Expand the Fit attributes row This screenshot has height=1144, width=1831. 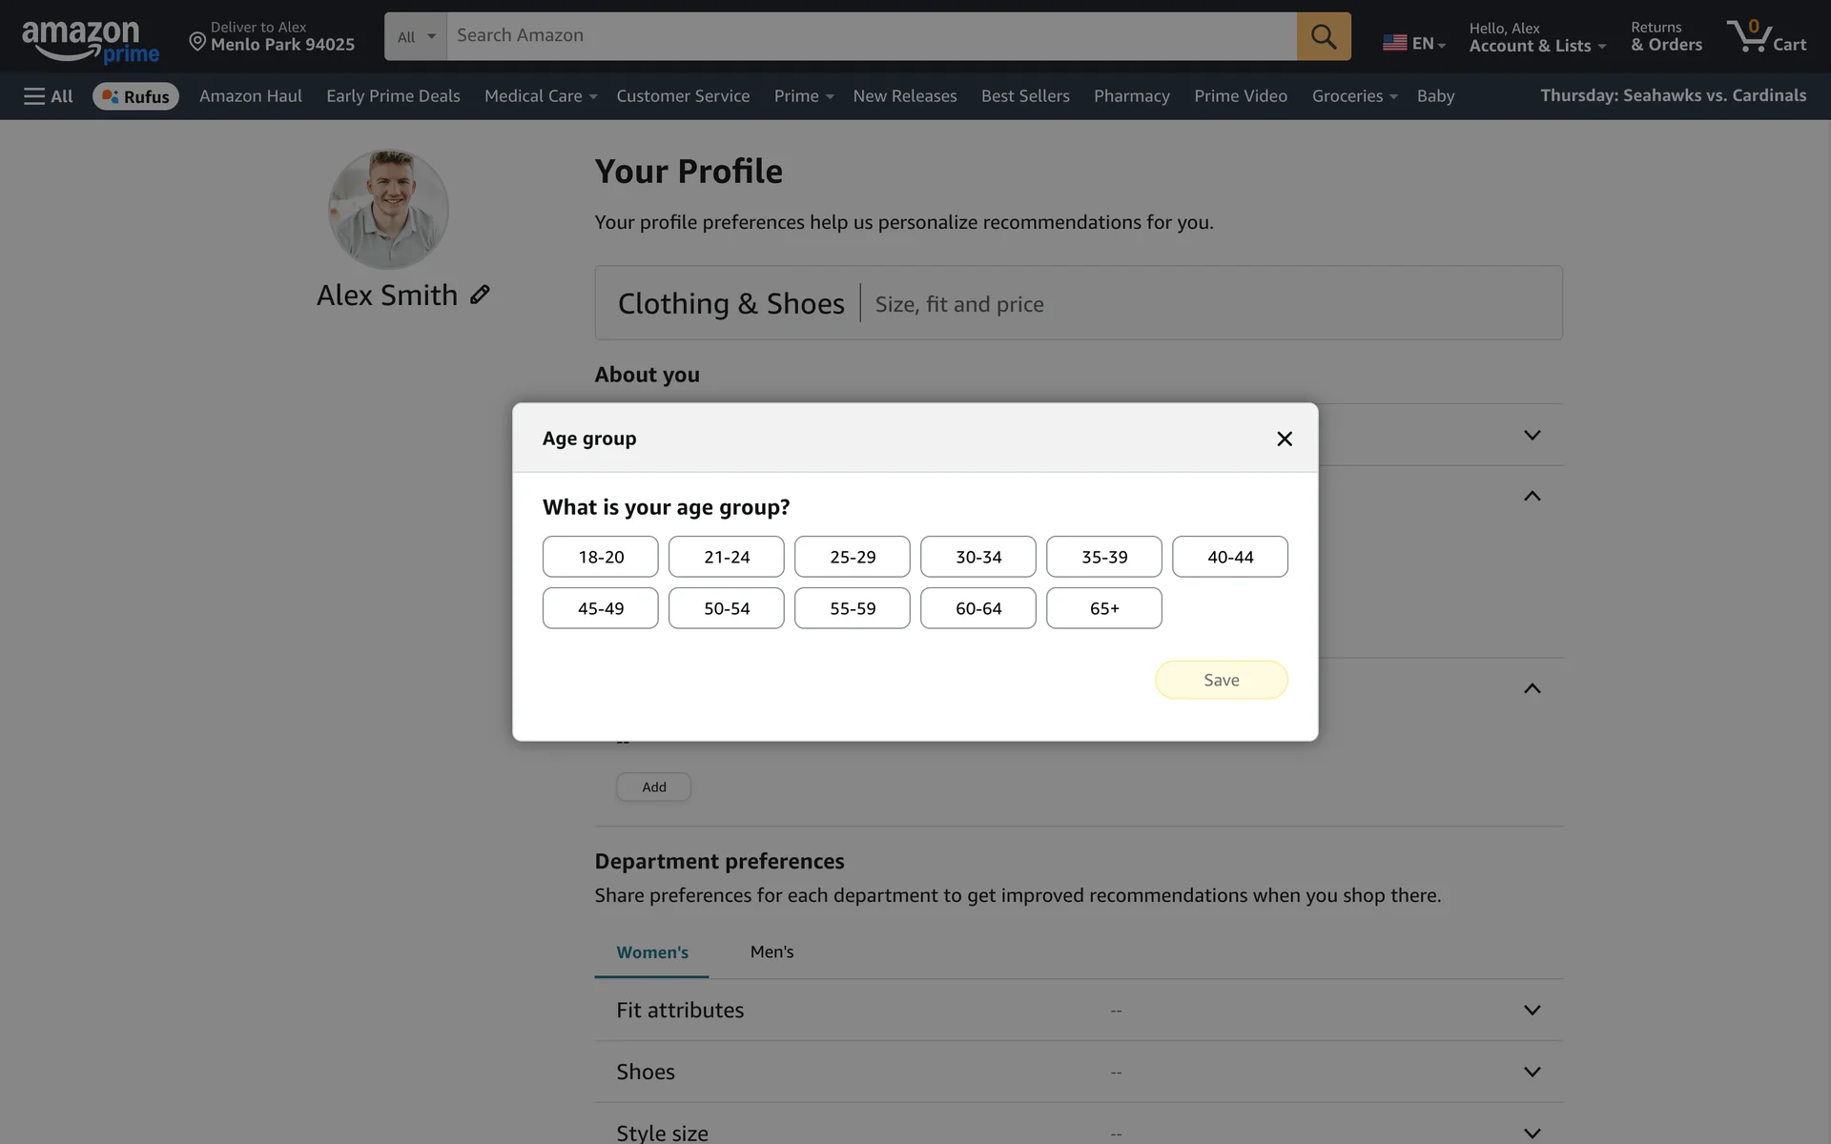(1532, 1010)
